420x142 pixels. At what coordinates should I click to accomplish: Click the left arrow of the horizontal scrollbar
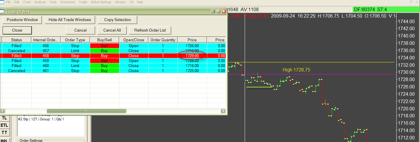(x=3, y=111)
